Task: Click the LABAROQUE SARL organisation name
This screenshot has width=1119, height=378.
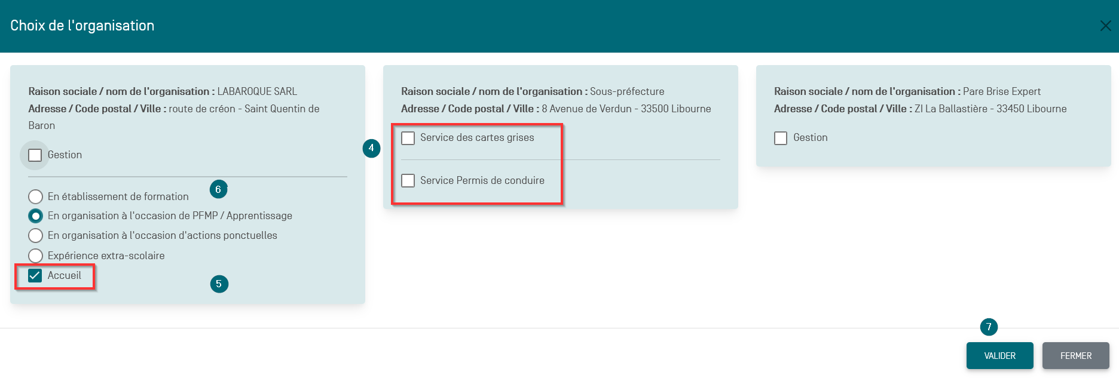Action: click(257, 91)
